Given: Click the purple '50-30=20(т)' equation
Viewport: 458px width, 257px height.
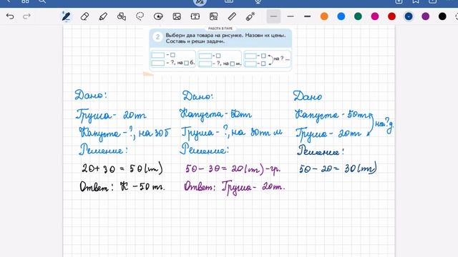Looking at the screenshot, I should coord(233,169).
